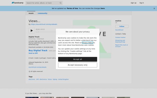
Task: Open soundcloud.com/eyrabeats link under Motive
Action: click(x=37, y=67)
